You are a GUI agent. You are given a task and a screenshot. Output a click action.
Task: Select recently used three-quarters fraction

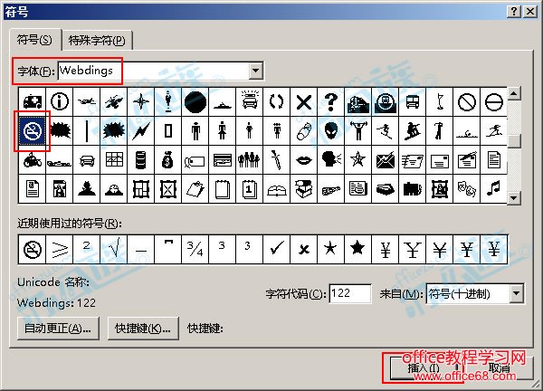(x=195, y=250)
